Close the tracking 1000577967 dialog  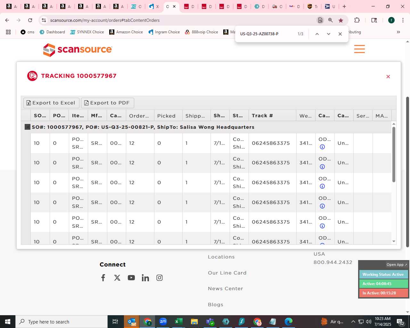click(x=388, y=77)
